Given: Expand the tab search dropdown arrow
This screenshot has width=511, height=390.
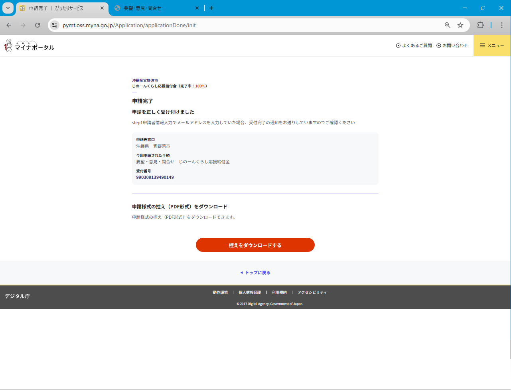Looking at the screenshot, I should point(8,8).
